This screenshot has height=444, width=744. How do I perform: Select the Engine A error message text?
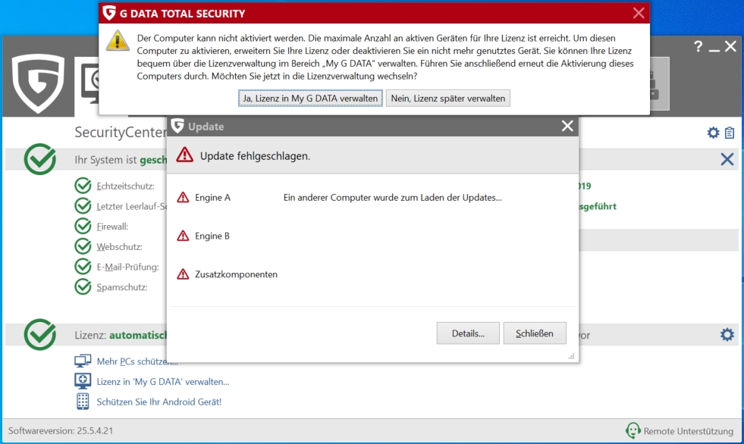coord(392,198)
